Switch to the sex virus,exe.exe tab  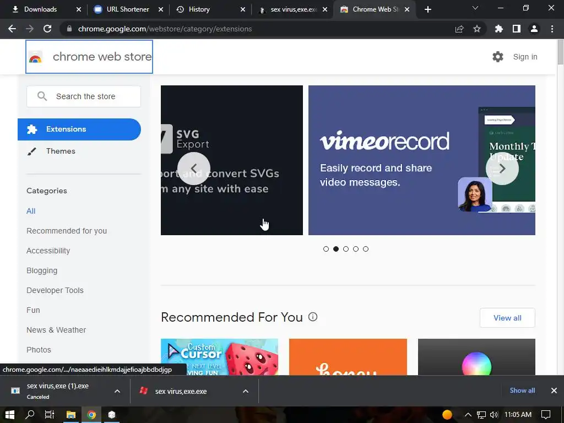pos(293,9)
